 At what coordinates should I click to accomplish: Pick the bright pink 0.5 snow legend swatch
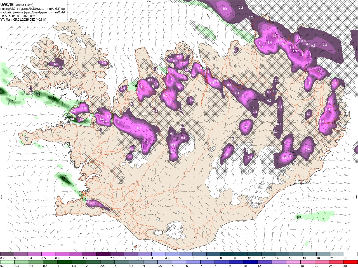coord(48,254)
